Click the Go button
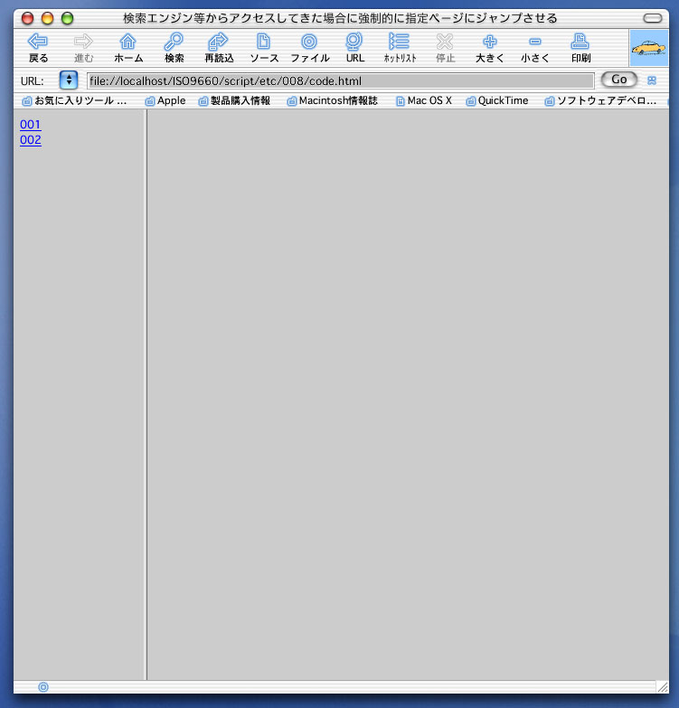The image size is (679, 708). 619,80
